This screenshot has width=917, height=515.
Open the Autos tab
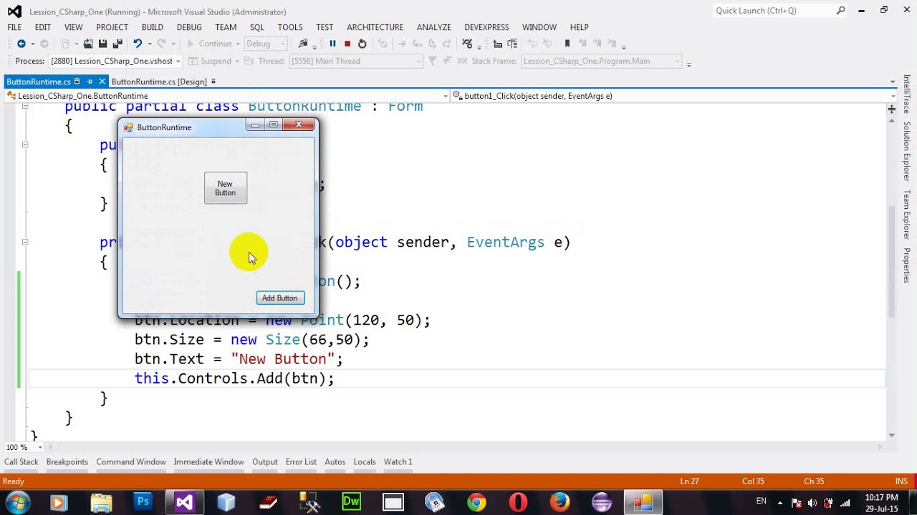335,462
